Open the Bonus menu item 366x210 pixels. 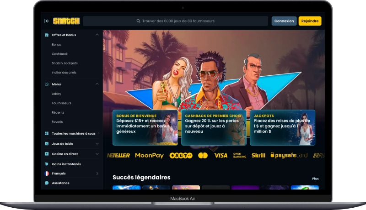(x=56, y=44)
